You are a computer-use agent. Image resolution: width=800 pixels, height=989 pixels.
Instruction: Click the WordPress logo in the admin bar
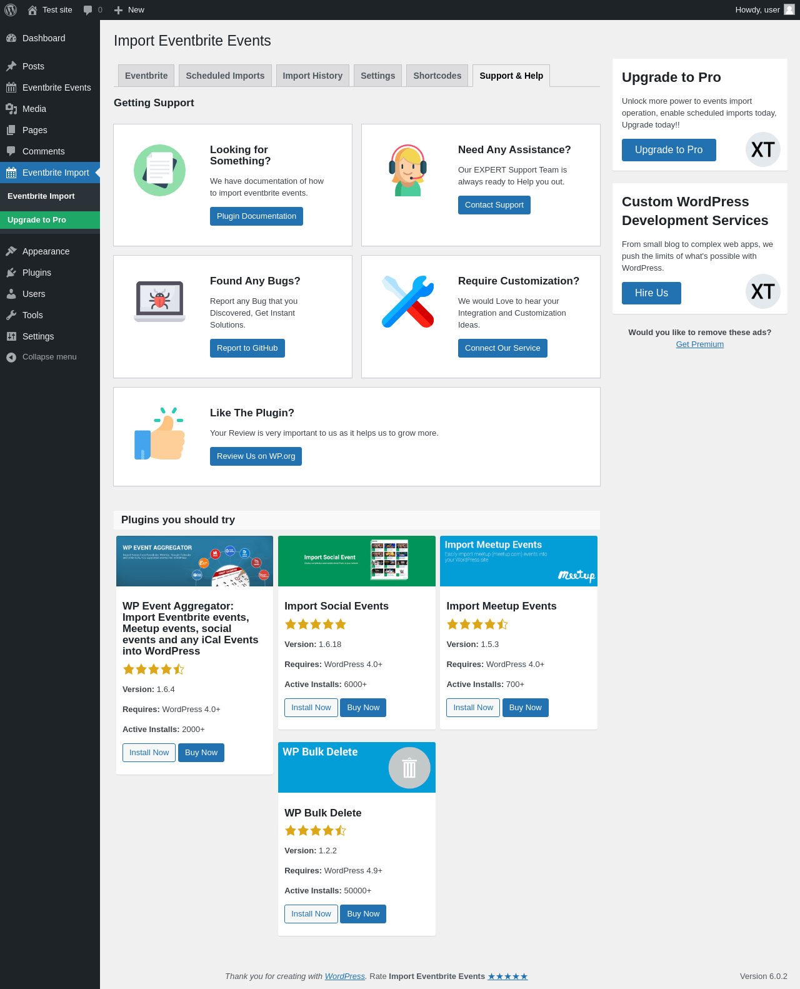pyautogui.click(x=11, y=10)
